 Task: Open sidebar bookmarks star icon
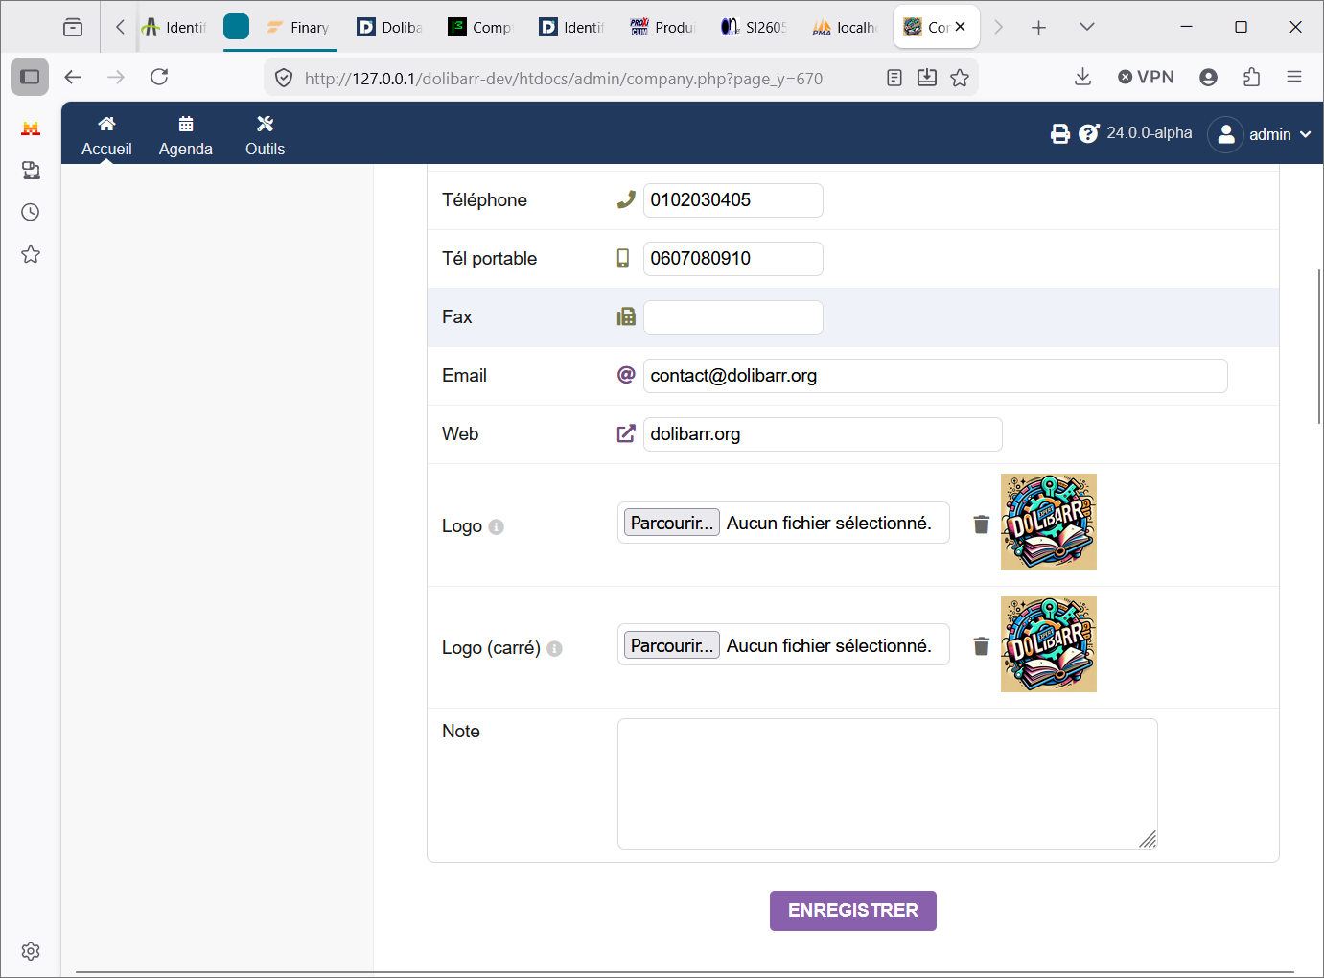(31, 254)
